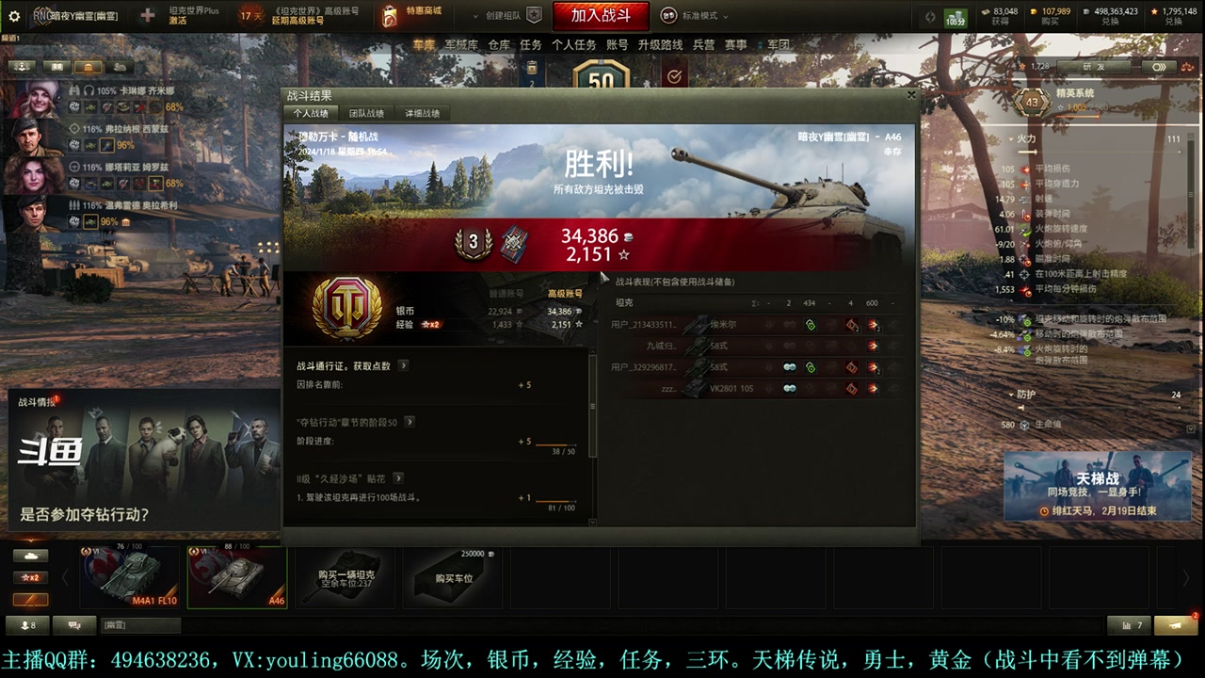Toggle the switch beside 研发 button
Screen dimensions: 1205x678
(x=1160, y=67)
